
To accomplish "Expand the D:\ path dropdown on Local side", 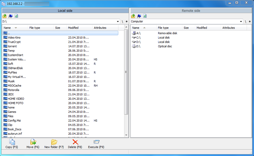I will tap(118, 22).
